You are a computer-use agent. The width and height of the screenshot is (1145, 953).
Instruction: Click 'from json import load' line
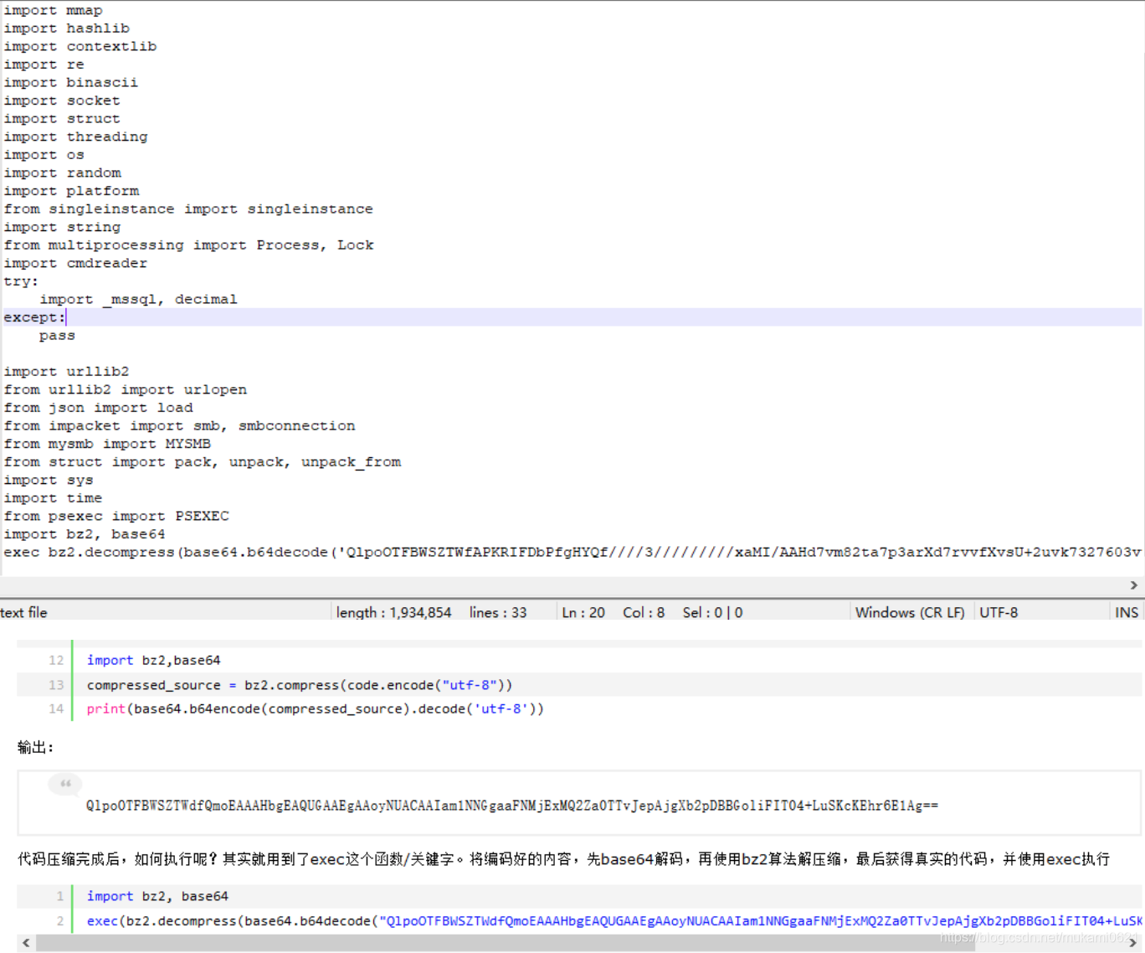point(98,408)
